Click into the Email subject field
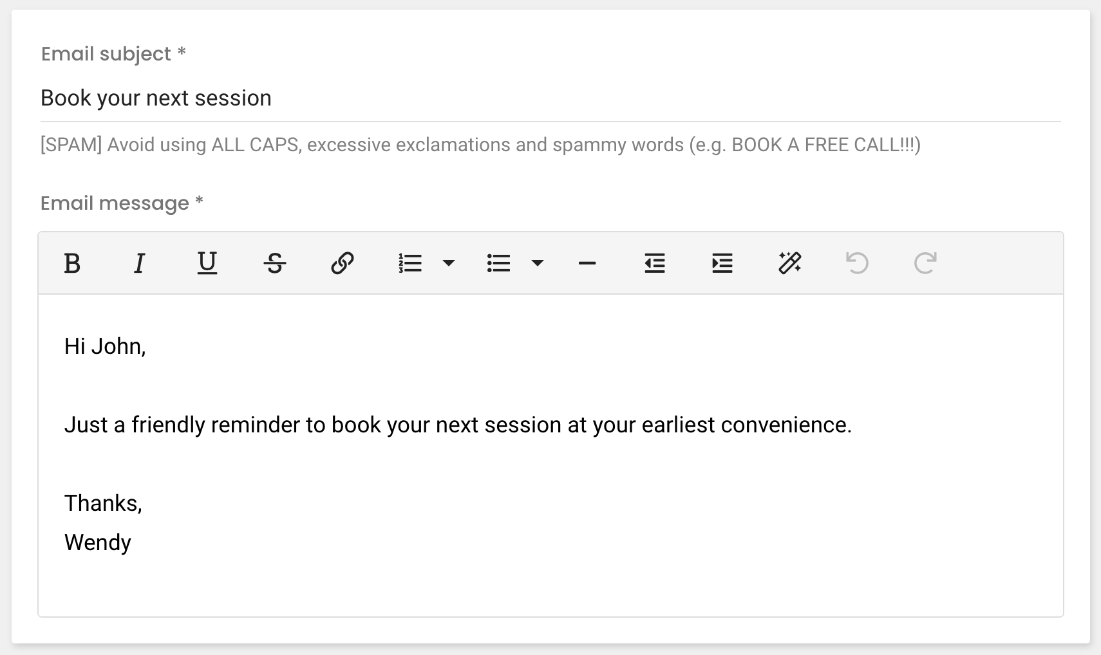This screenshot has height=655, width=1101. tap(550, 98)
